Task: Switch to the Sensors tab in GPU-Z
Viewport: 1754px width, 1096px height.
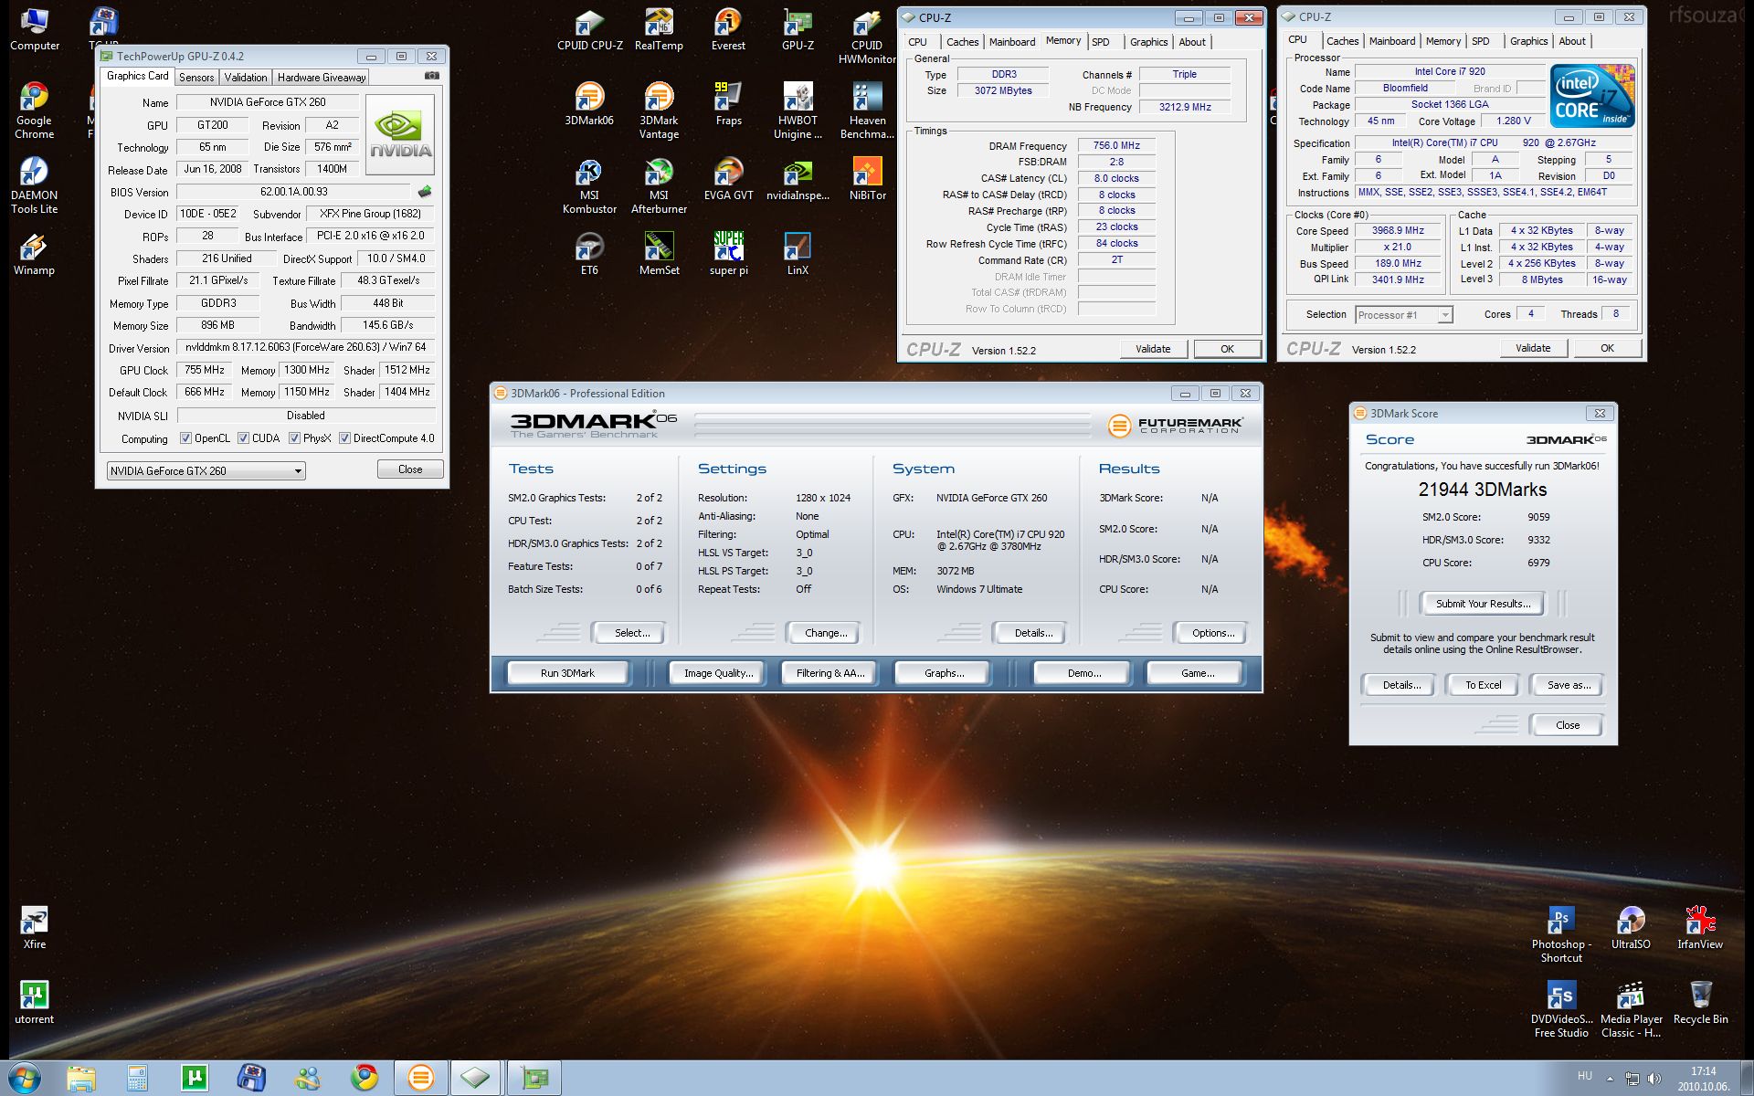Action: [x=196, y=78]
